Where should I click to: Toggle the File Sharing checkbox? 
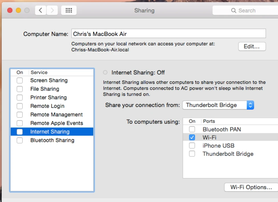20,89
